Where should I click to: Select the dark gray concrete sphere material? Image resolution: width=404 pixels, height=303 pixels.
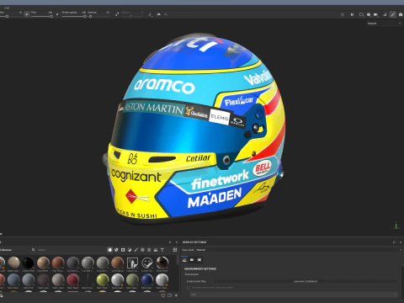(x=73, y=263)
